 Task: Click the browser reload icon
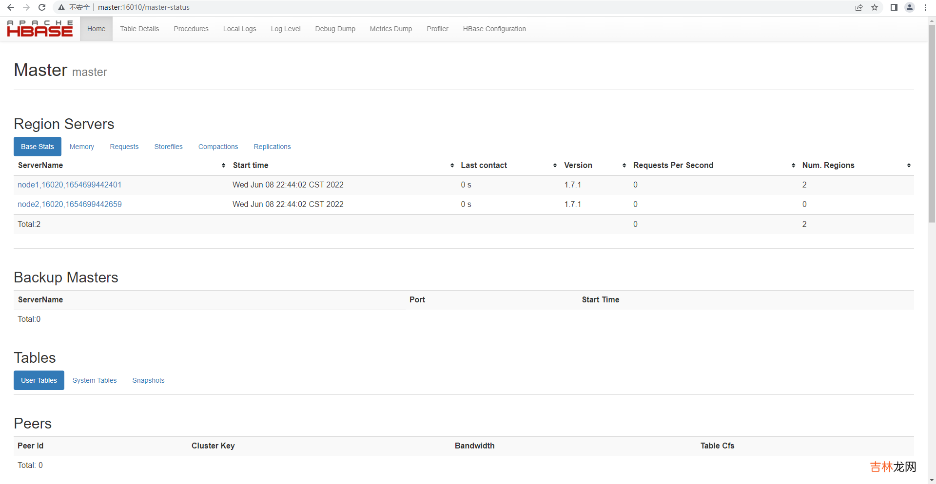42,7
